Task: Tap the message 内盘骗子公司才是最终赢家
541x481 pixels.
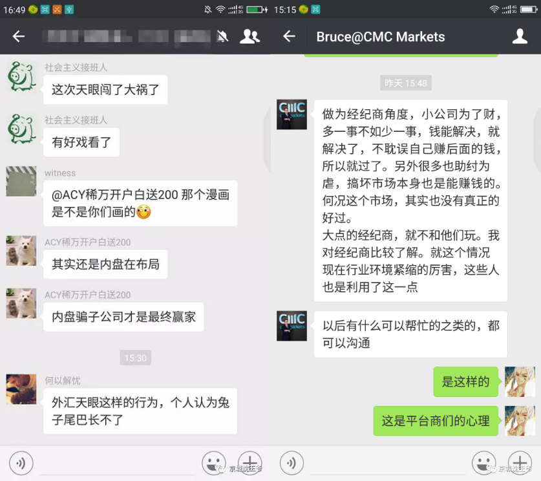Action: point(123,317)
